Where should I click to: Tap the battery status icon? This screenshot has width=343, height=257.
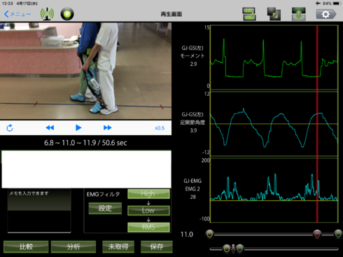pyautogui.click(x=337, y=4)
